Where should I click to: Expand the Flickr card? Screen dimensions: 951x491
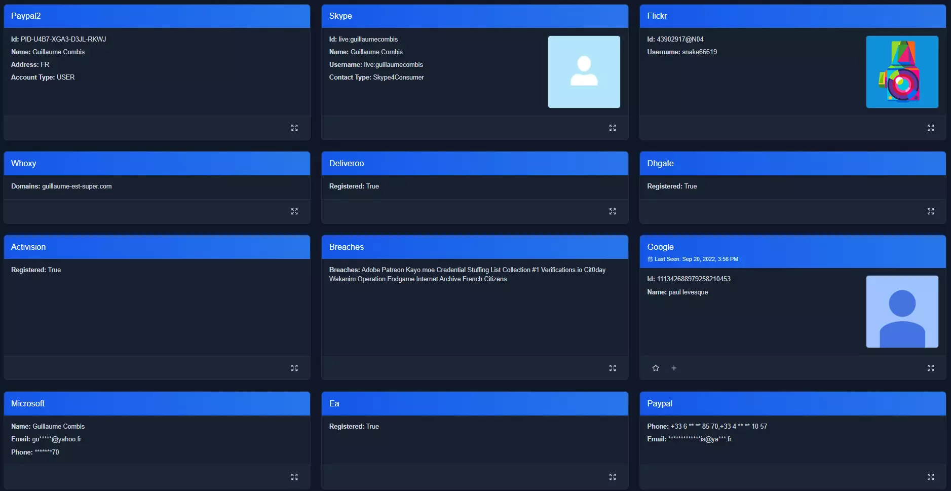[931, 128]
